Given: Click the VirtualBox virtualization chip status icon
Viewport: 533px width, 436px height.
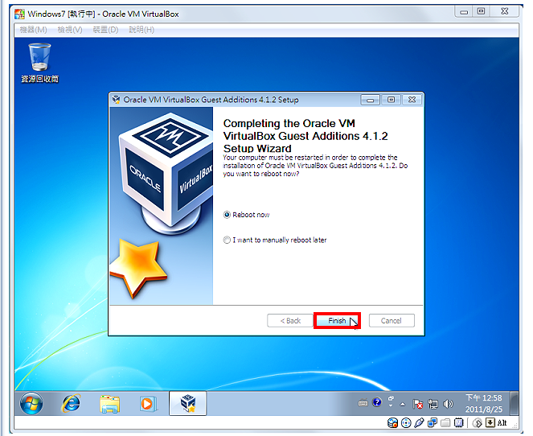Looking at the screenshot, I should (x=459, y=423).
